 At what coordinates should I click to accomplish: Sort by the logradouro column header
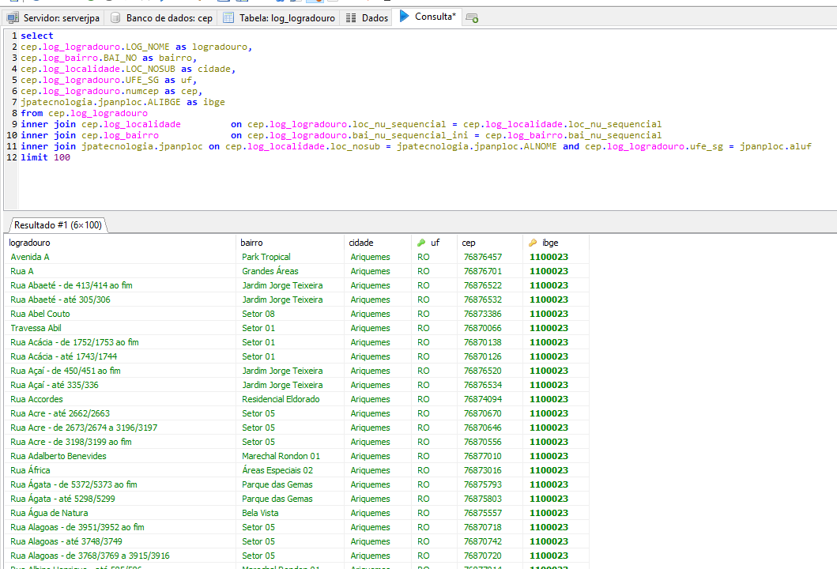(x=30, y=243)
